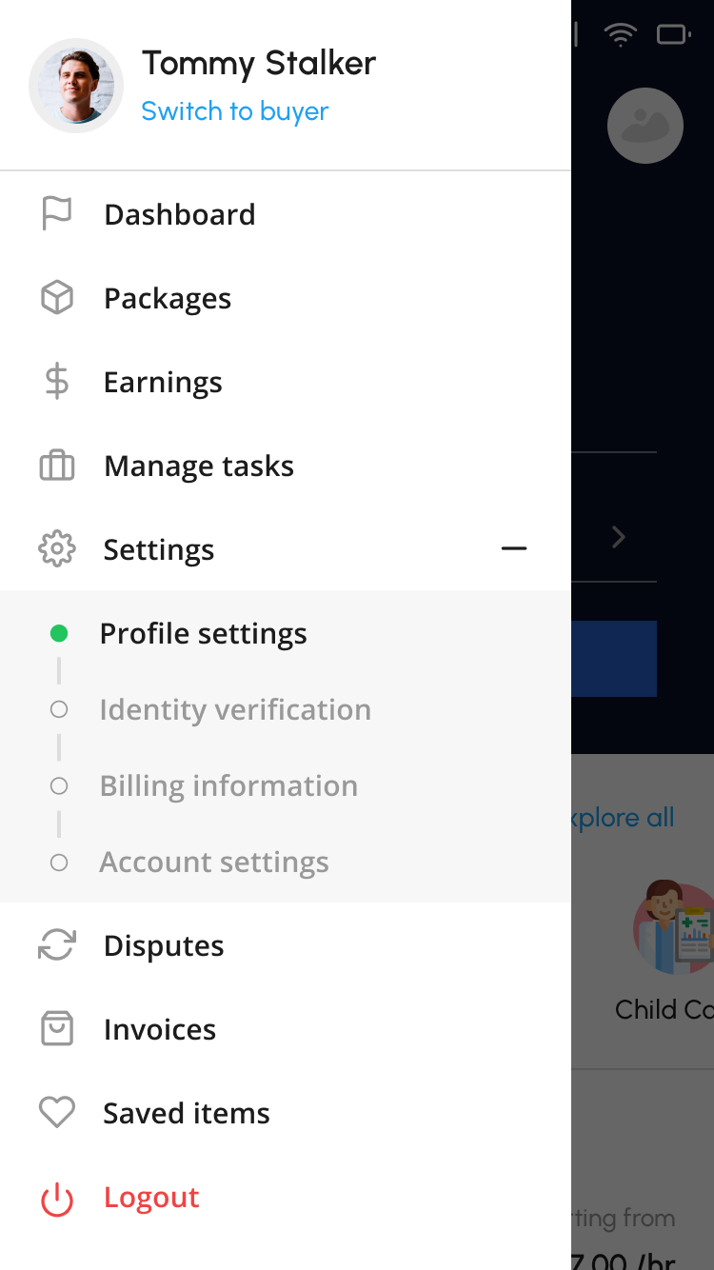
Task: Click the Disputes refresh arrows icon
Action: pyautogui.click(x=57, y=945)
